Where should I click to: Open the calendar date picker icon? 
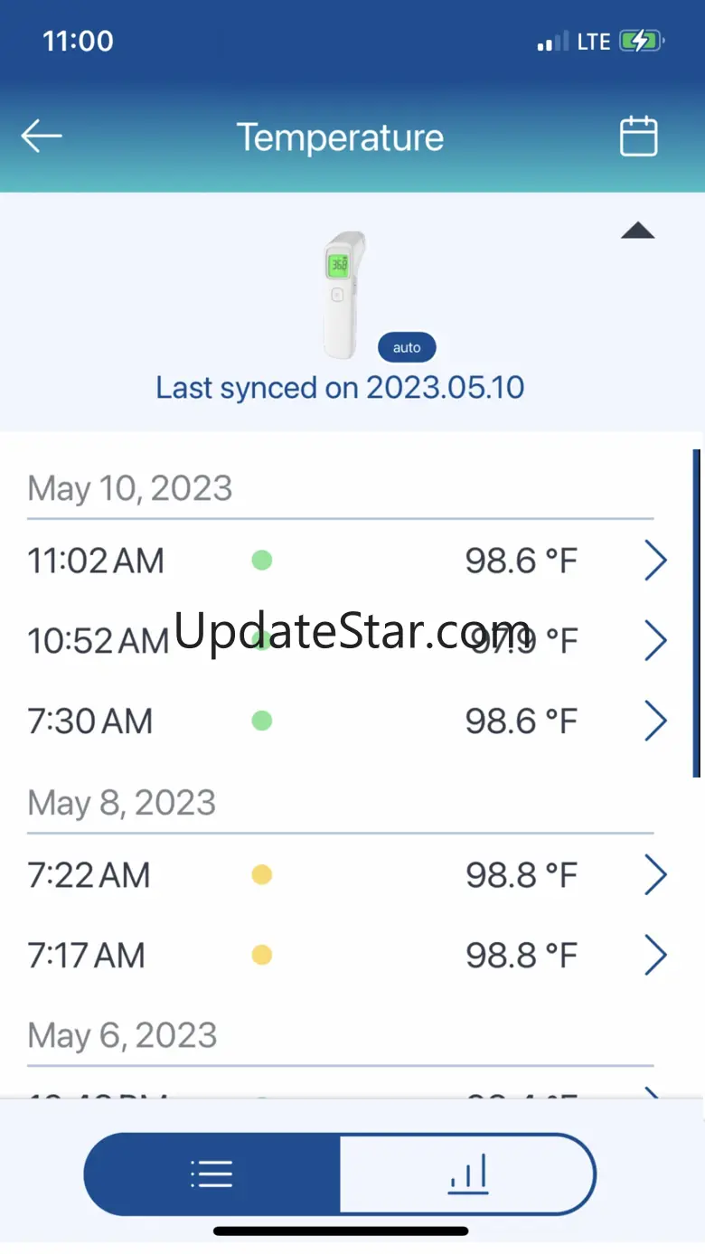pyautogui.click(x=638, y=137)
